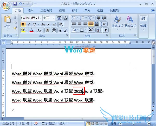
Task: Switch to 邮件 (Mailings) tab
Action: coord(75,10)
